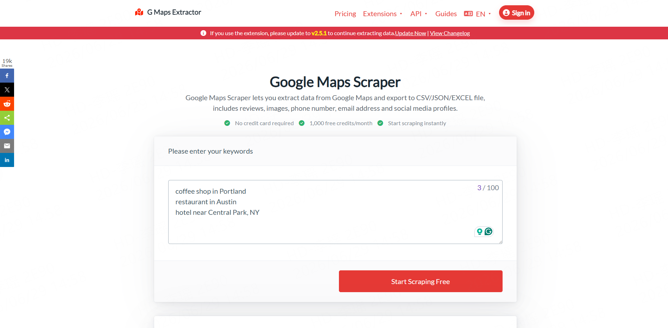
Task: Click 'Start scraping instantly' text
Action: point(417,123)
